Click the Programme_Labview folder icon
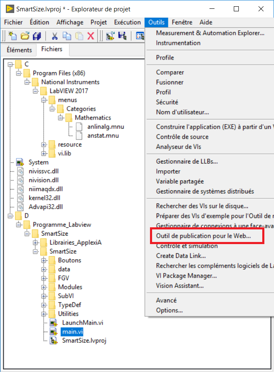The height and width of the screenshot is (372, 274). (27, 225)
